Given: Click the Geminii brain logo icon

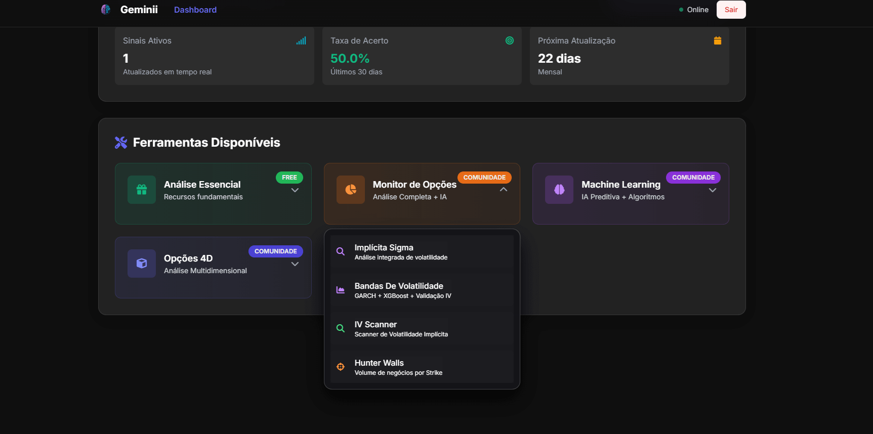Looking at the screenshot, I should click(106, 10).
